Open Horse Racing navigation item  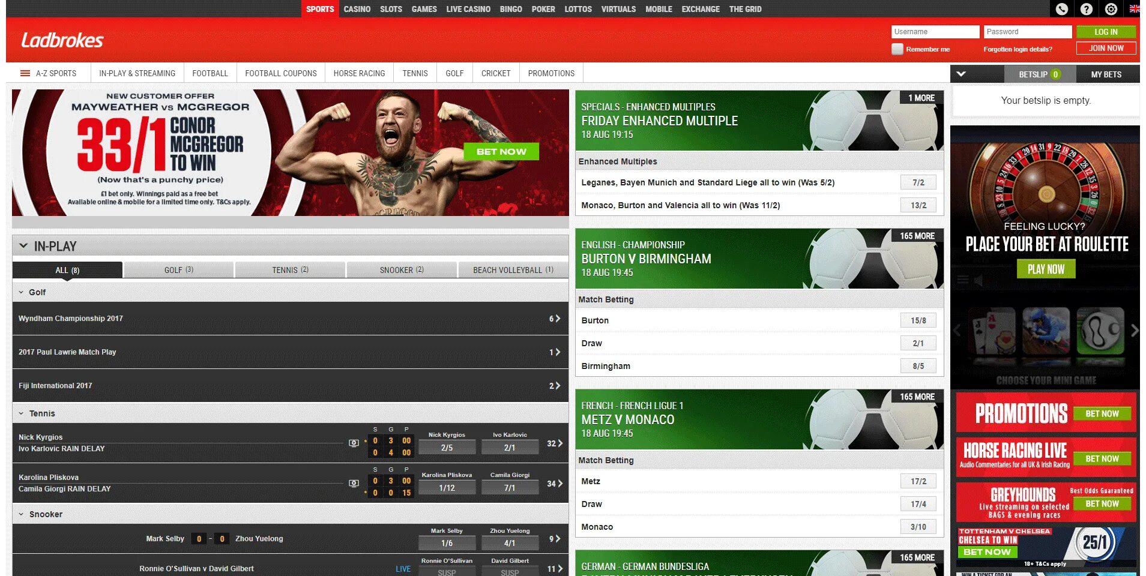tap(360, 73)
